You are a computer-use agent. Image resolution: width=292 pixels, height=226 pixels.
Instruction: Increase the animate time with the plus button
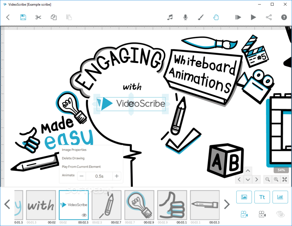(x=117, y=176)
